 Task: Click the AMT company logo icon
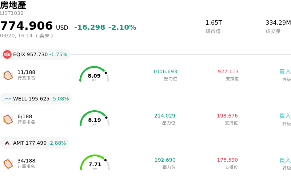7,143
